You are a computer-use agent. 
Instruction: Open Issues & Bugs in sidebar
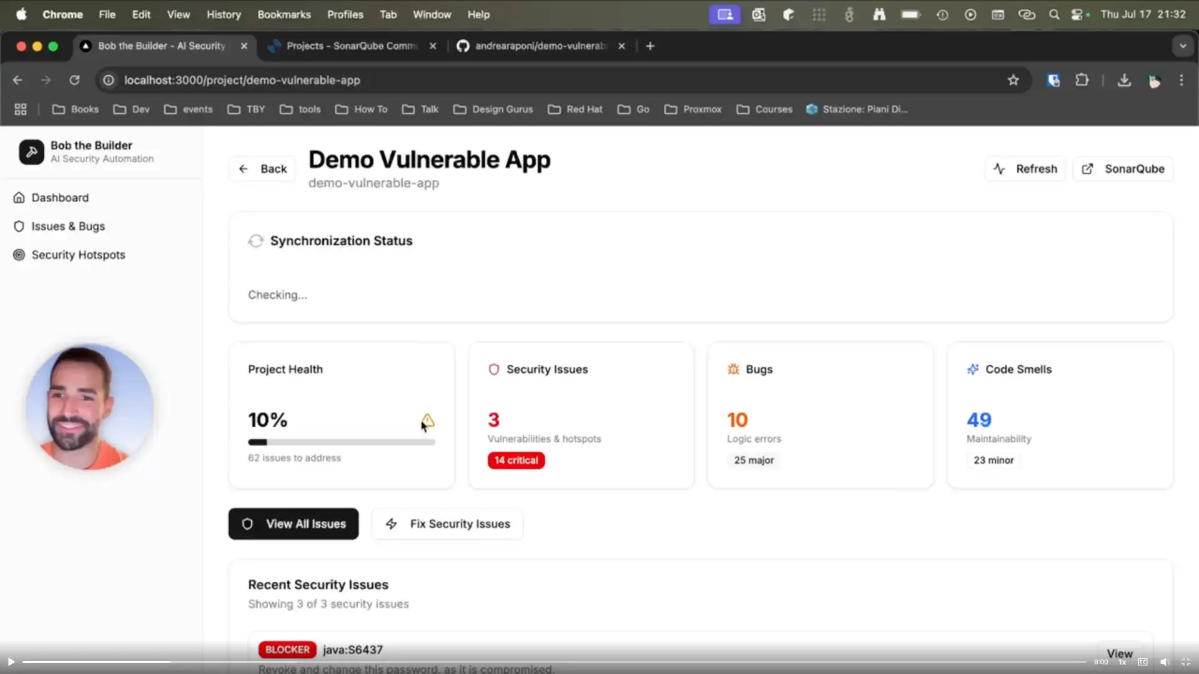click(x=67, y=227)
